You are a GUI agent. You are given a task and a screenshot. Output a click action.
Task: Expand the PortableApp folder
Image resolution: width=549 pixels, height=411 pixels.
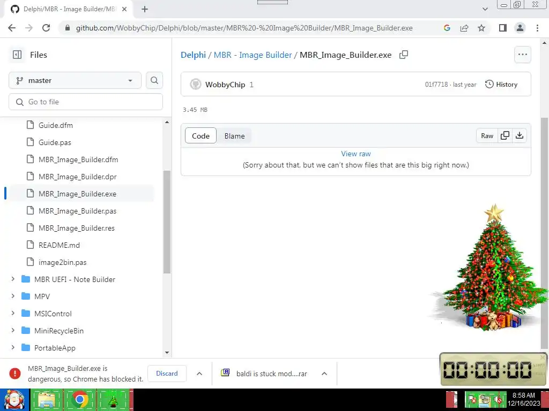click(x=13, y=347)
